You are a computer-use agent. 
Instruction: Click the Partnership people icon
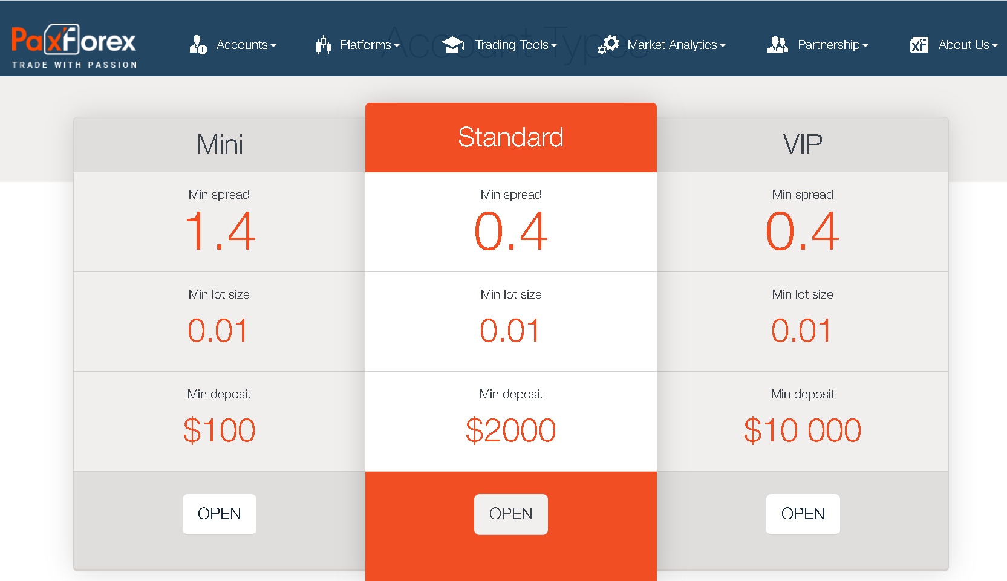(x=777, y=45)
